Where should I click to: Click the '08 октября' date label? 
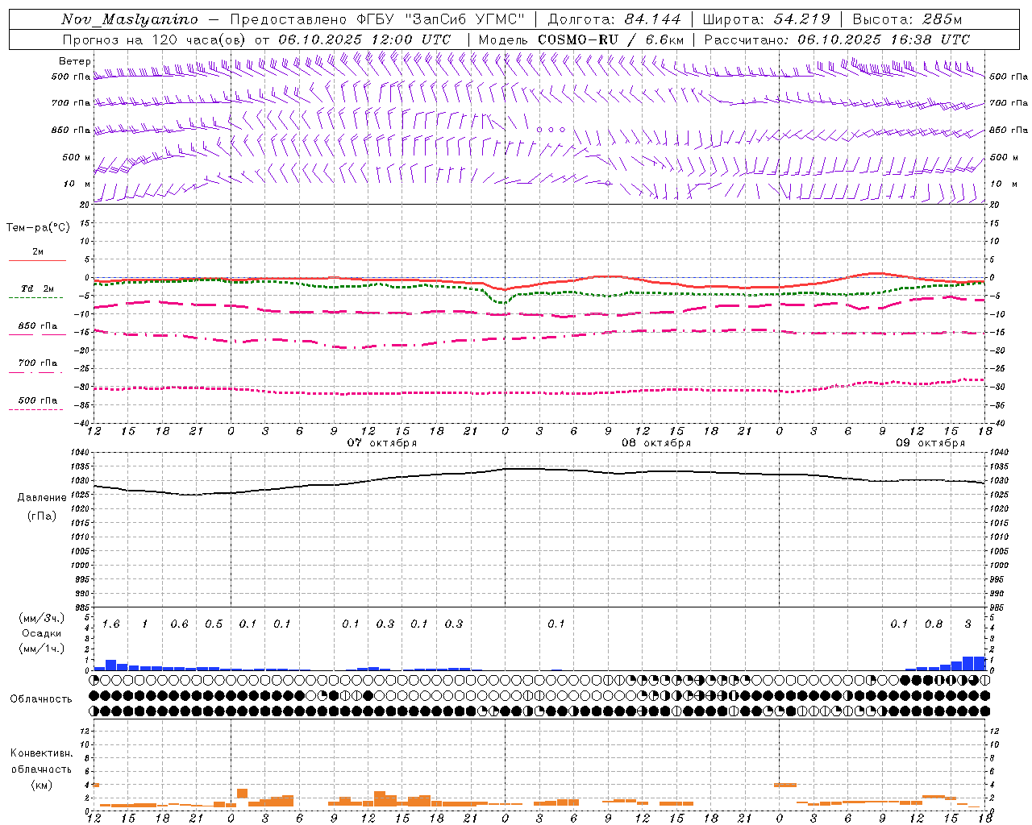[656, 443]
